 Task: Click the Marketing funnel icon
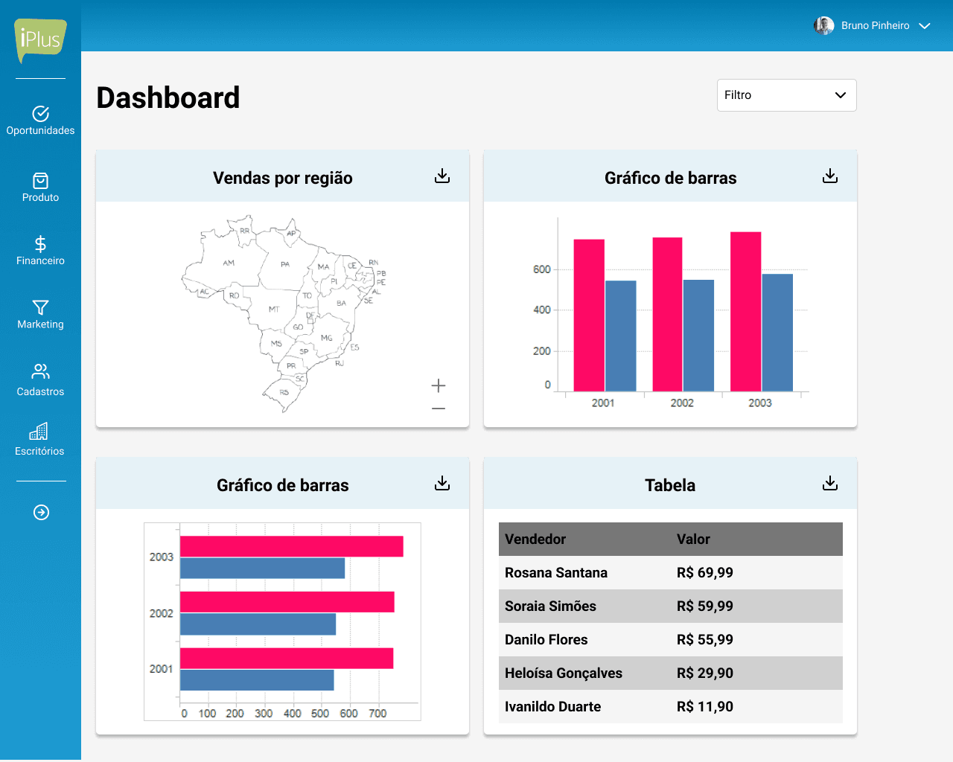(40, 307)
